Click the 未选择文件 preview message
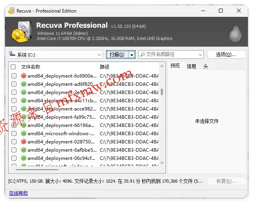253x203 pixels. click(207, 121)
